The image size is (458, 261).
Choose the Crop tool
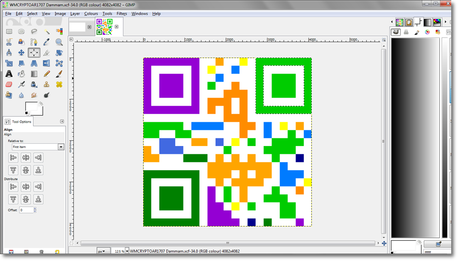[x=47, y=53]
